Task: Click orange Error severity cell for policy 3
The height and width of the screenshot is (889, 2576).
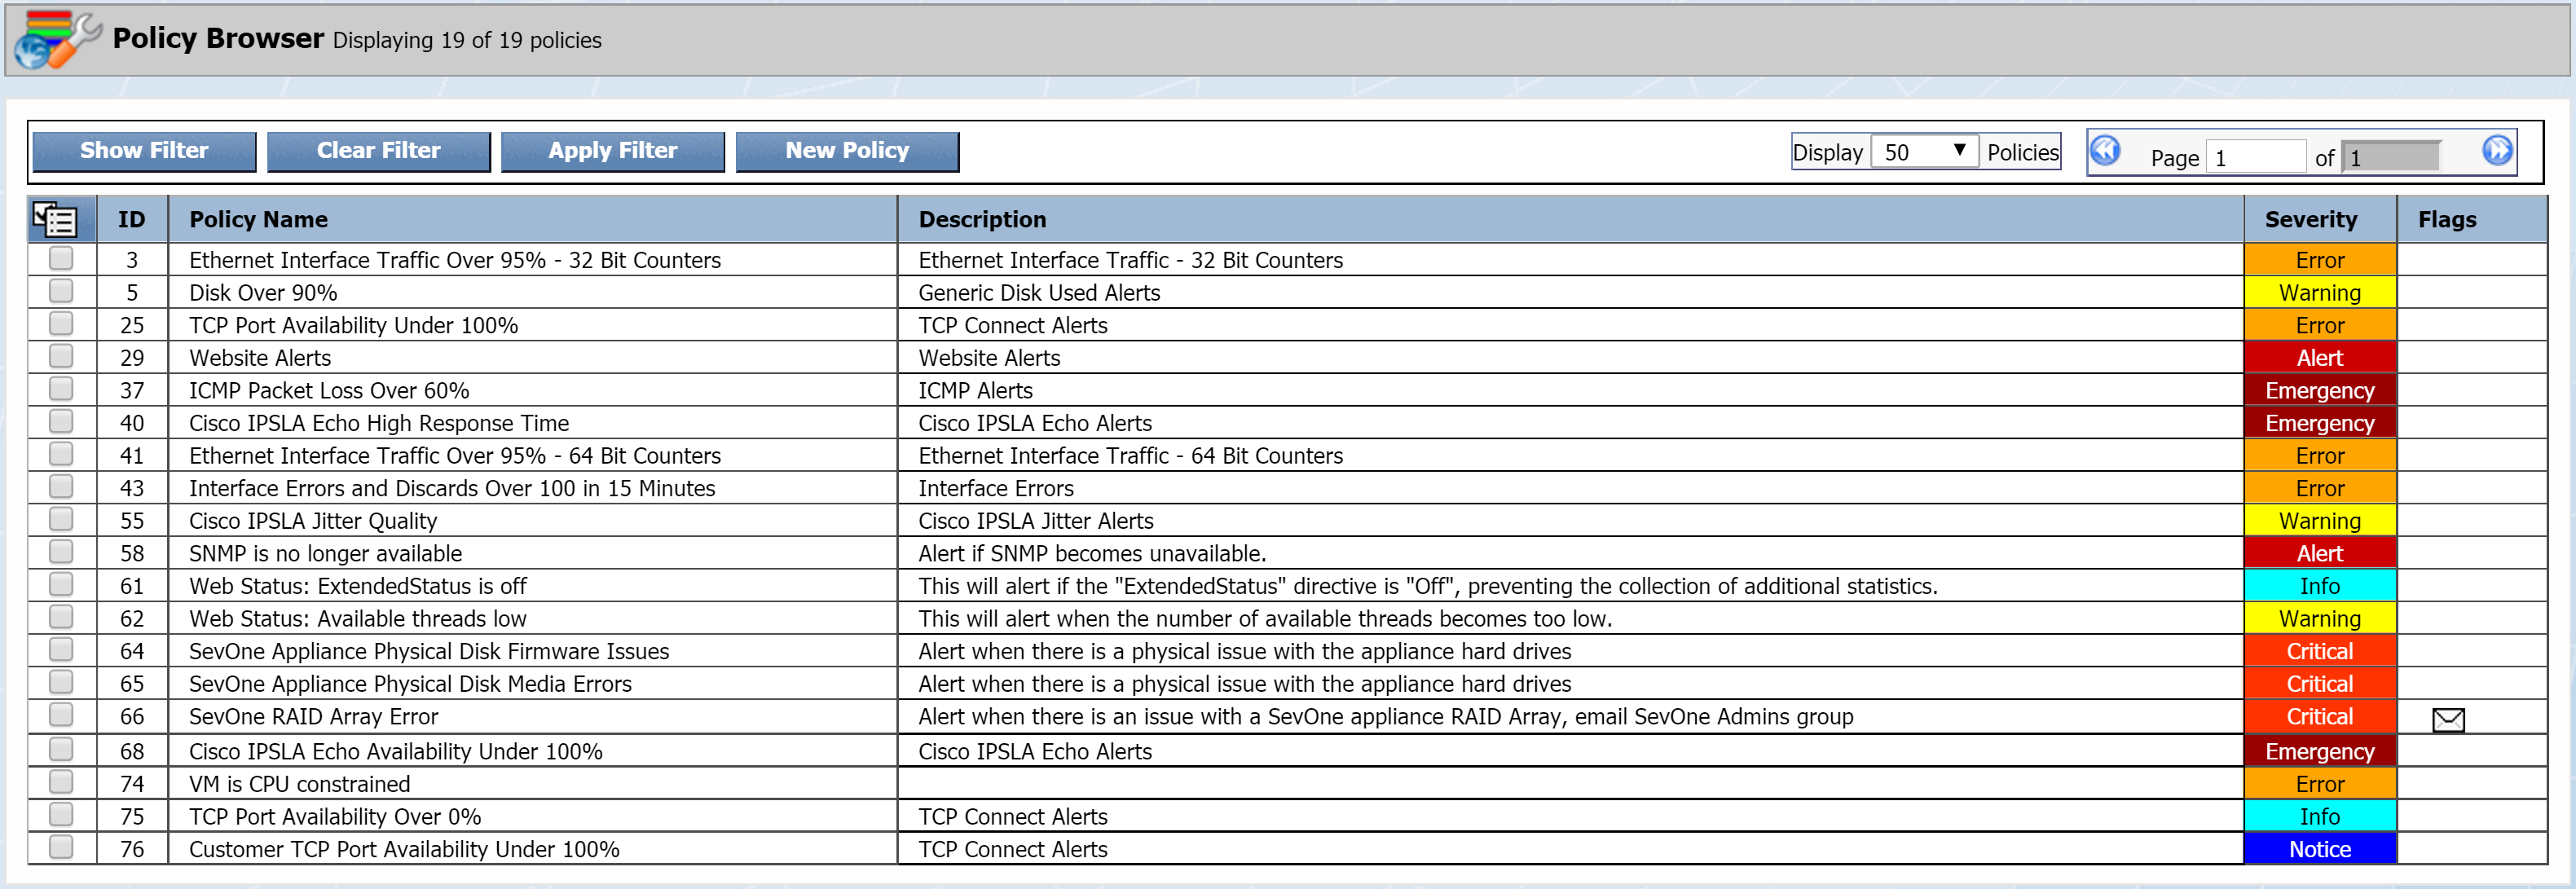Action: tap(2319, 260)
